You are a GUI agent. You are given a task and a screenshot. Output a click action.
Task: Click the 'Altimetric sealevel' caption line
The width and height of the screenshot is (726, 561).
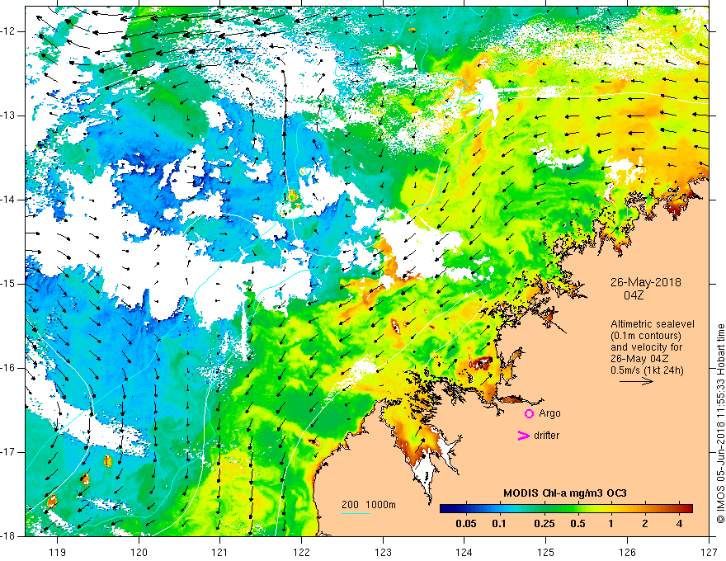point(653,324)
